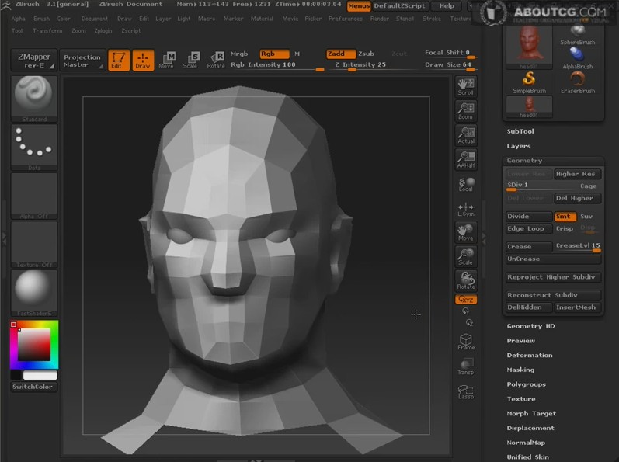The height and width of the screenshot is (462, 619).
Task: Open the Material menu
Action: (262, 19)
